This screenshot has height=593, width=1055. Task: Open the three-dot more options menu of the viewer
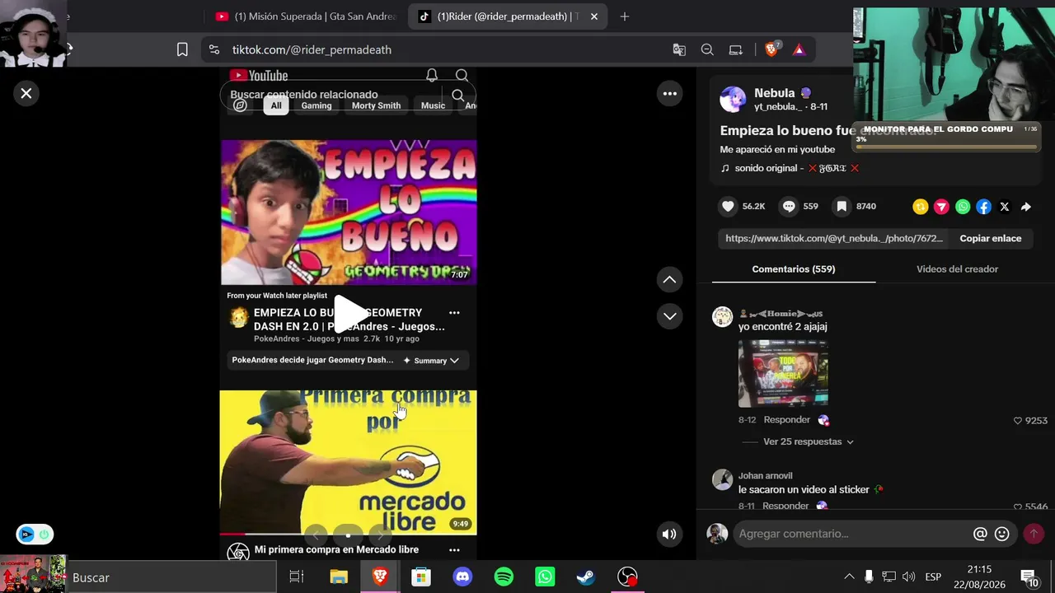[x=670, y=94]
